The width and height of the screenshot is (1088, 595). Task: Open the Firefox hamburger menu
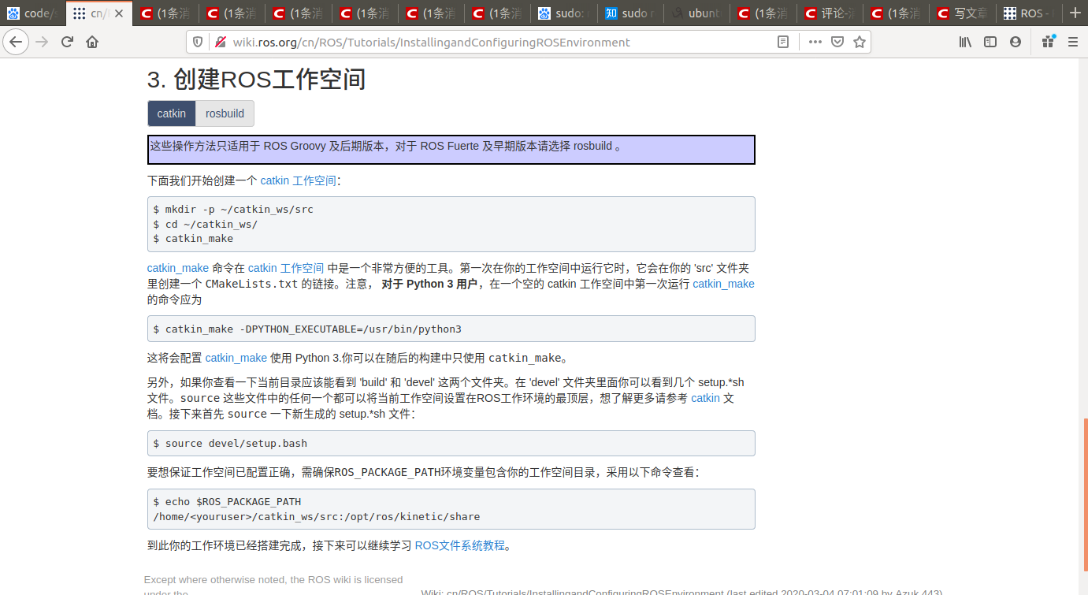click(x=1072, y=42)
